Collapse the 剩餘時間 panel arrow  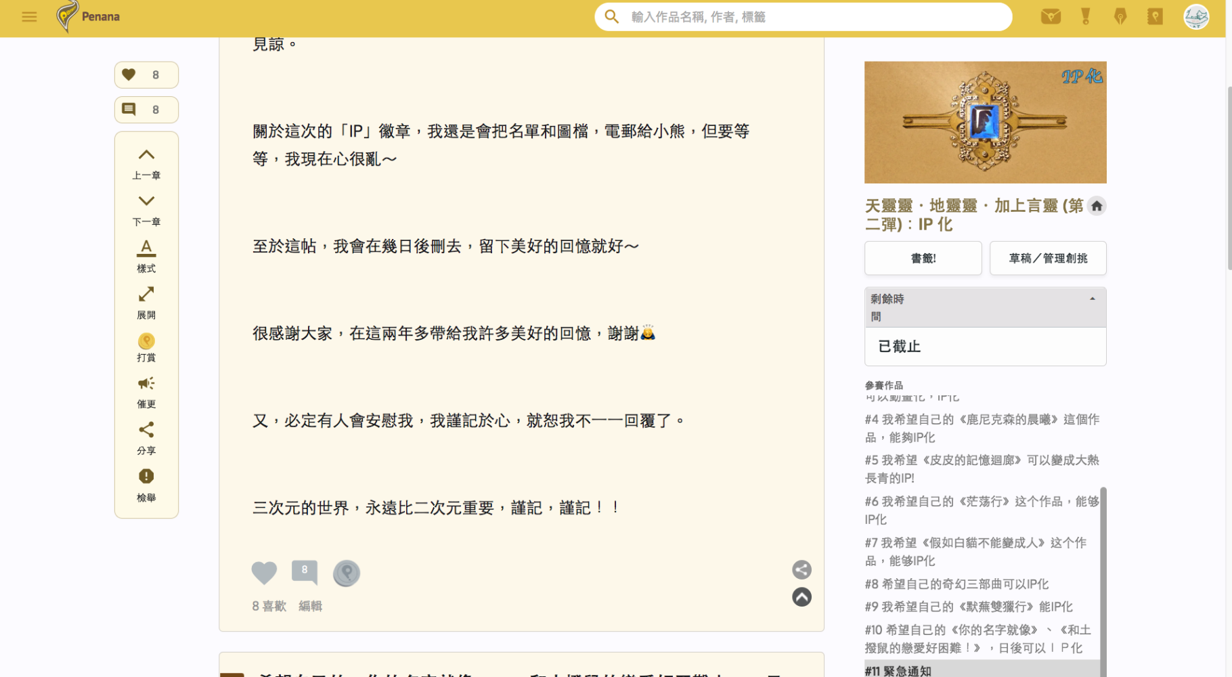pyautogui.click(x=1092, y=299)
